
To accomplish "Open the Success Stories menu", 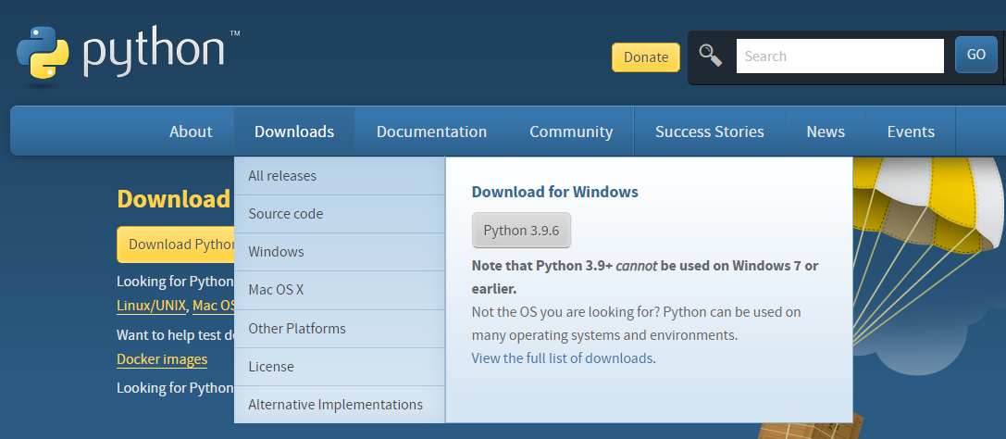I will [710, 132].
